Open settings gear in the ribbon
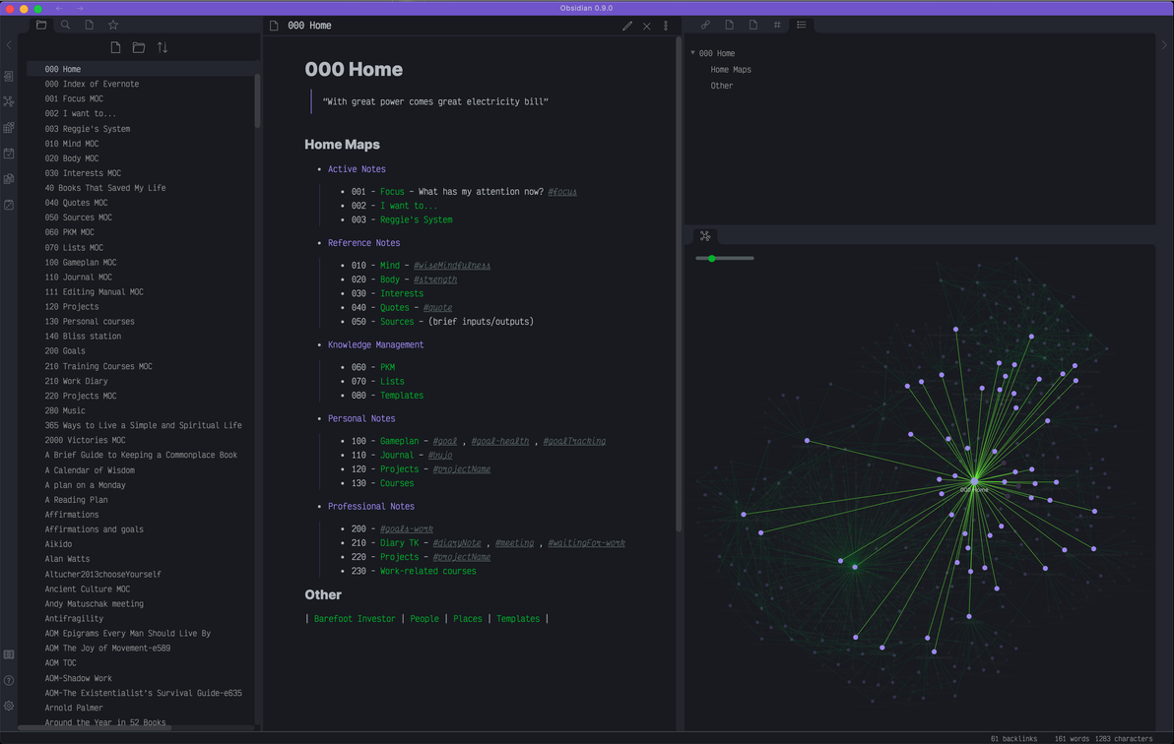 pos(9,706)
